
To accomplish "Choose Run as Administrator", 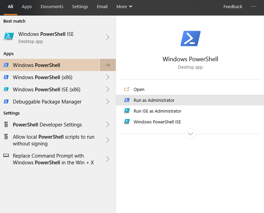I will click(154, 100).
